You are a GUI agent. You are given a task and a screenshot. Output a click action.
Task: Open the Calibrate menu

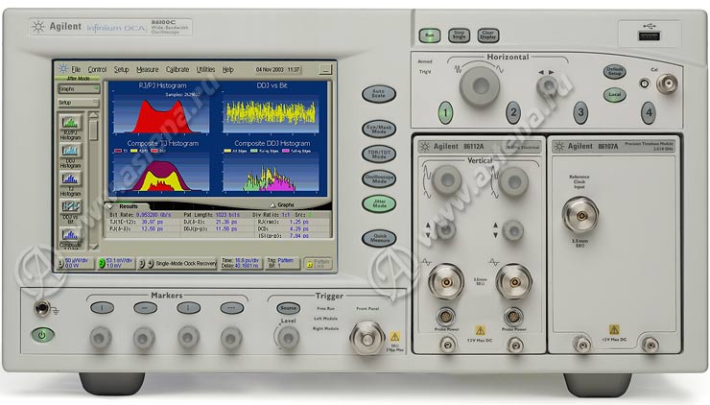click(x=177, y=69)
